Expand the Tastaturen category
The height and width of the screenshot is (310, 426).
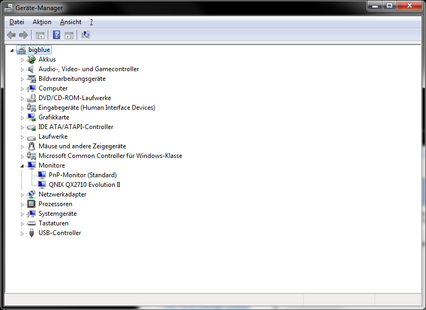point(23,224)
